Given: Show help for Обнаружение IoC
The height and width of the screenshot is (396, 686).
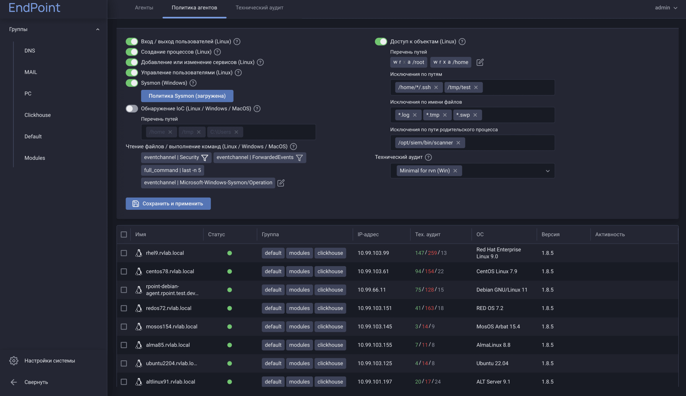Looking at the screenshot, I should (257, 109).
